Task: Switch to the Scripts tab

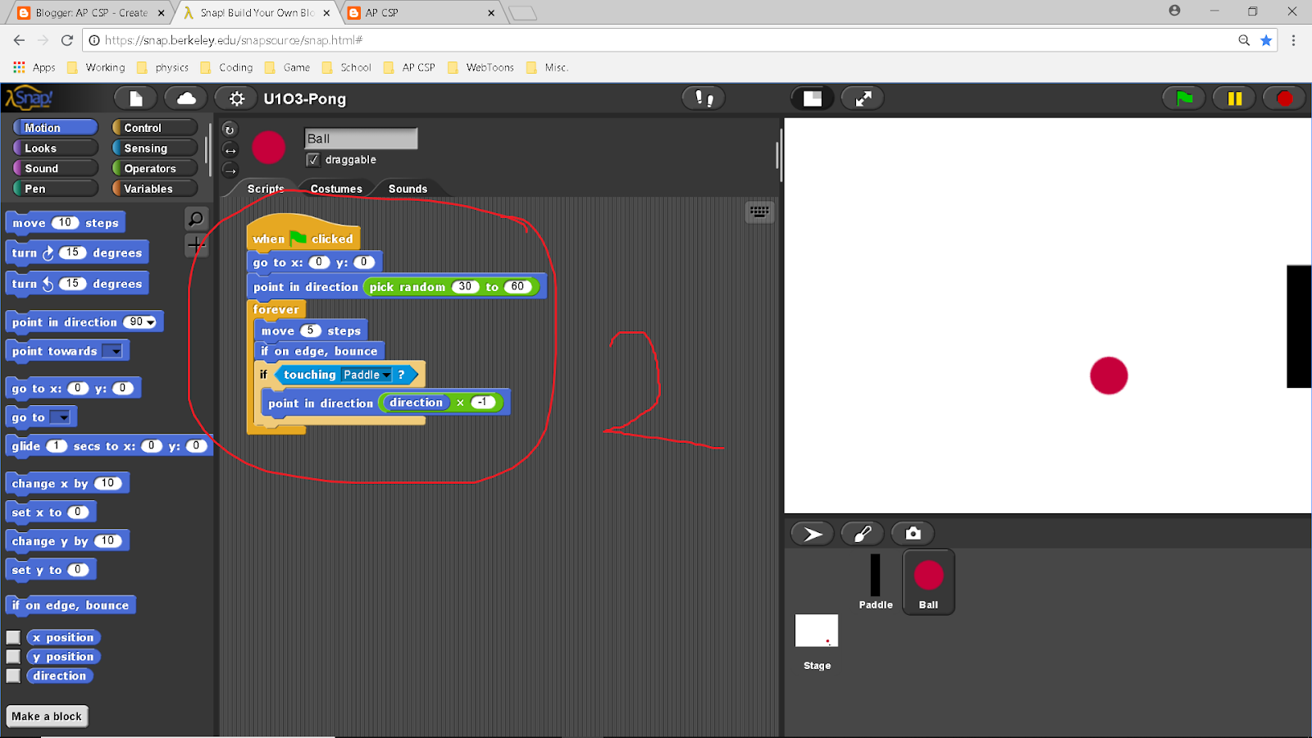Action: pos(266,189)
